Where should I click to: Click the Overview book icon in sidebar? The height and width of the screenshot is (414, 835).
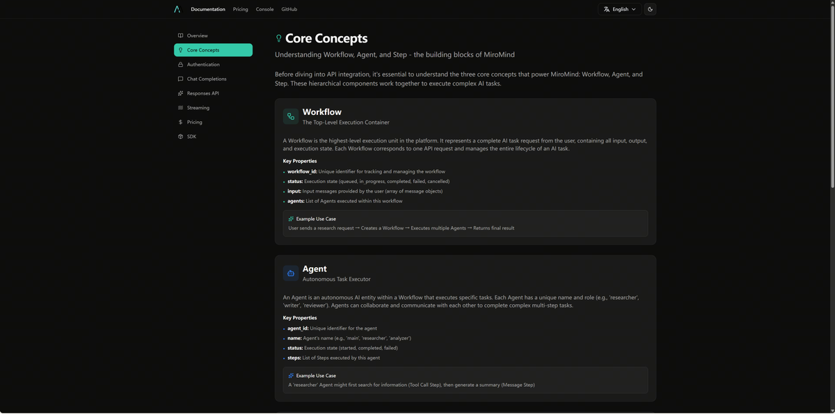180,35
